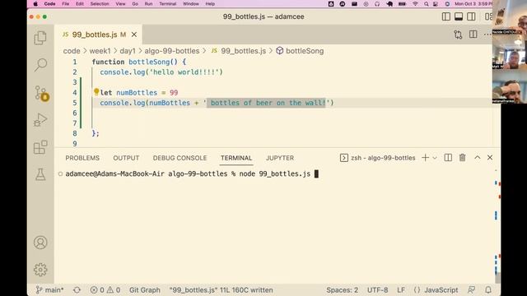Open the Apple menu

35,4
